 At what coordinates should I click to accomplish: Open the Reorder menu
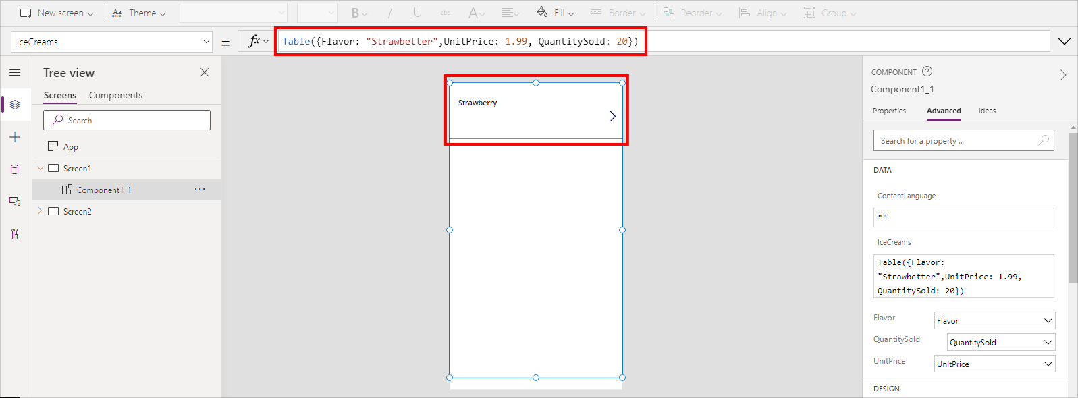point(693,13)
